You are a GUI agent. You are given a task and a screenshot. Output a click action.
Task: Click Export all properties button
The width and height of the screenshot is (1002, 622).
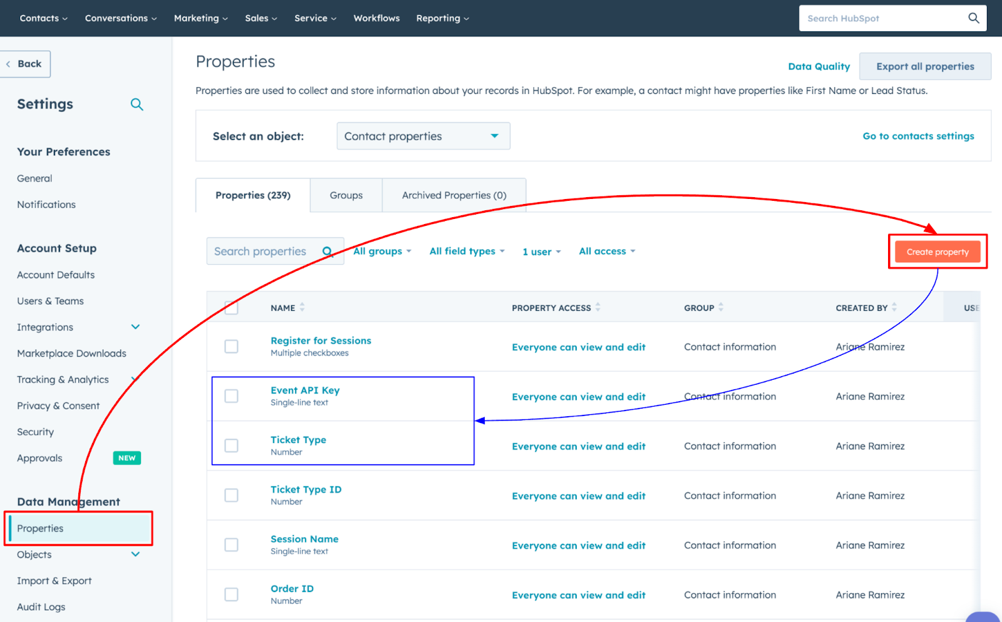pyautogui.click(x=925, y=66)
